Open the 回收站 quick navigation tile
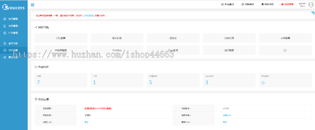This screenshot has width=315, height=130. click(173, 38)
